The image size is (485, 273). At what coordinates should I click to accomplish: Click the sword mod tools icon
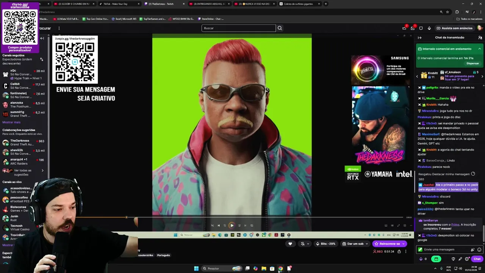pos(460,259)
